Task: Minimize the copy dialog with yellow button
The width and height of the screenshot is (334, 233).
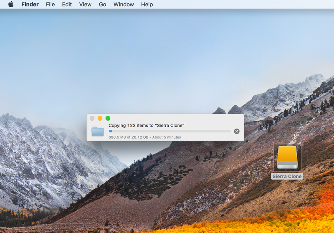Action: (x=100, y=118)
